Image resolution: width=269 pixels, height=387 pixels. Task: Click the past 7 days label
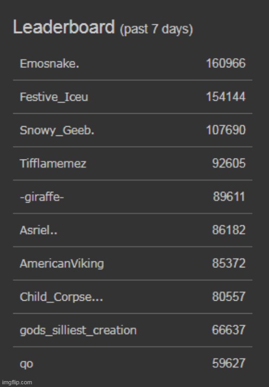157,29
